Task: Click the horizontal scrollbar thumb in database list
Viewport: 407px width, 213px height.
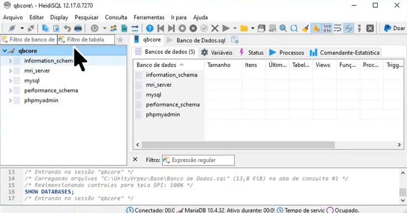Action: [238, 145]
